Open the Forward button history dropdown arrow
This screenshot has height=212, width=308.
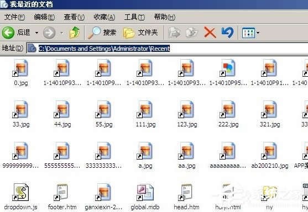[x=62, y=33]
